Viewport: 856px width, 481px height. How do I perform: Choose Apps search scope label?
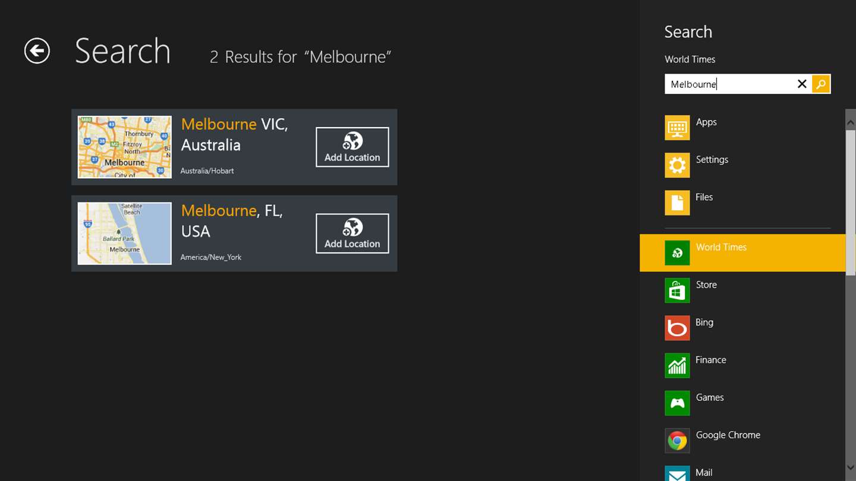point(706,122)
